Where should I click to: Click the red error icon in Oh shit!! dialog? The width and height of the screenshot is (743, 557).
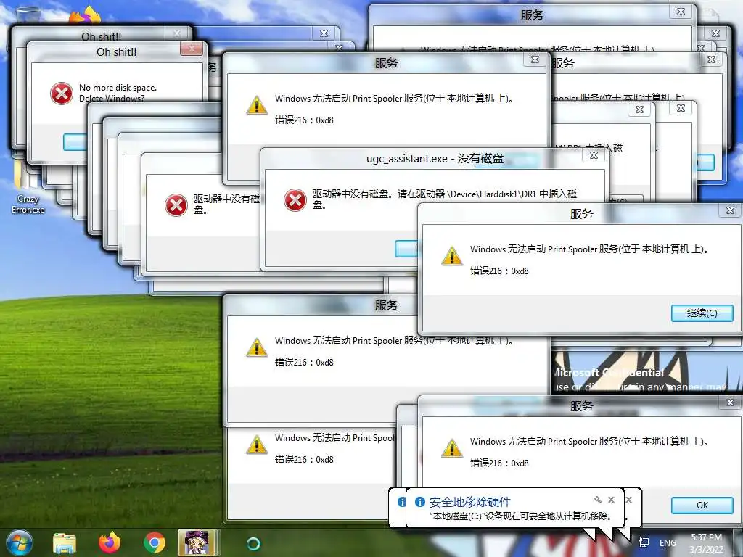click(62, 93)
